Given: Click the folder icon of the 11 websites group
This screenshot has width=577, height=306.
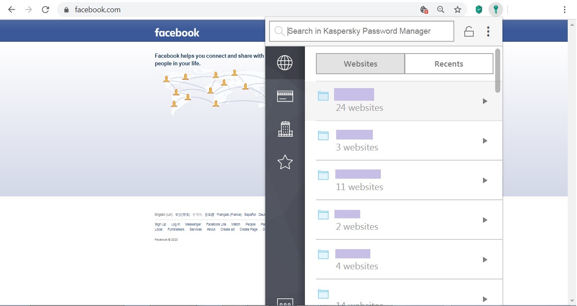Looking at the screenshot, I should tap(323, 175).
